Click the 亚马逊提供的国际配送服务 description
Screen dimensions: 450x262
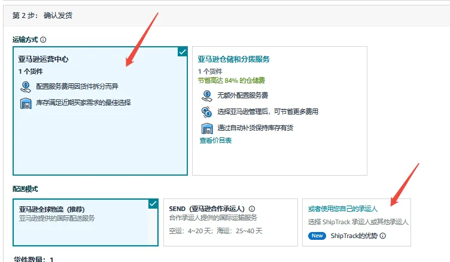pos(57,218)
